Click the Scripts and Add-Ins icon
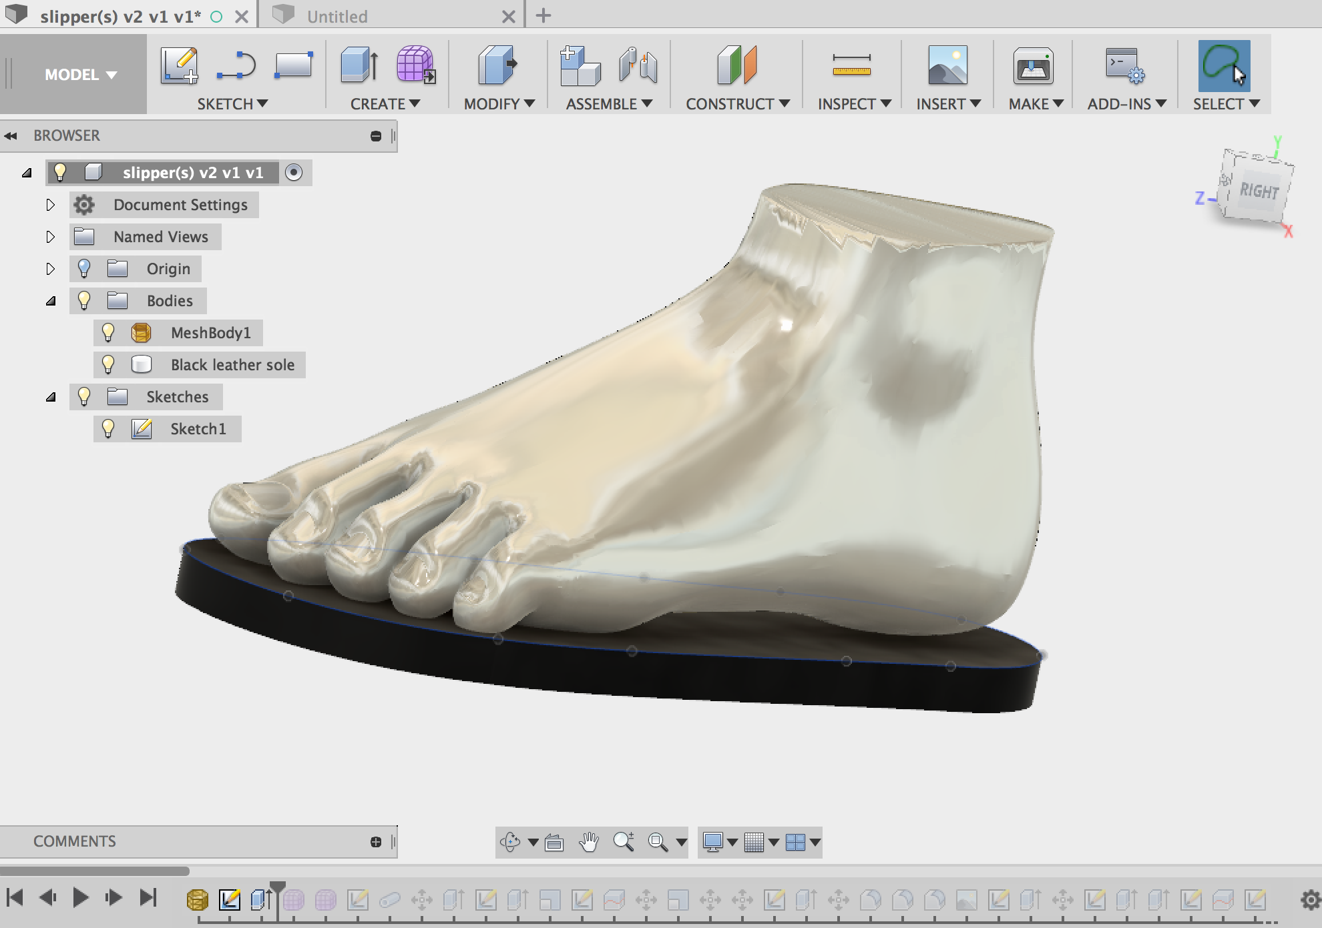The height and width of the screenshot is (928, 1322). (1124, 65)
